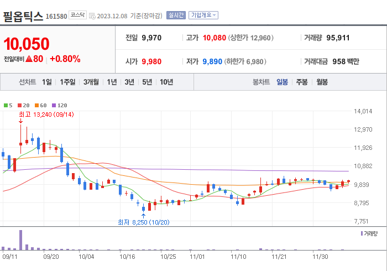This screenshot has height=271, width=387.
Task: Click the 7,751 price axis label
Action: click(362, 221)
